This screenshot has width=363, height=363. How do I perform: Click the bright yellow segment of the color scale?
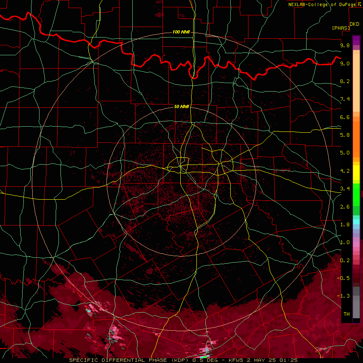pos(356,173)
